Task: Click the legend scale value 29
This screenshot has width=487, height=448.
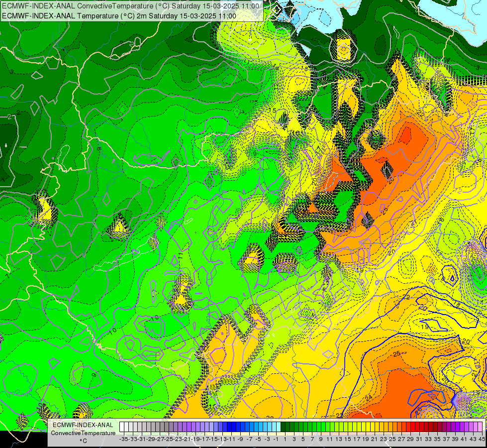Action: click(410, 439)
